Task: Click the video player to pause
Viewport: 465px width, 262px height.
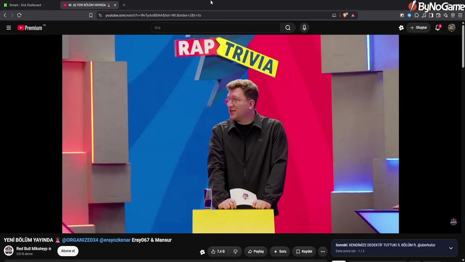Action: click(x=230, y=134)
